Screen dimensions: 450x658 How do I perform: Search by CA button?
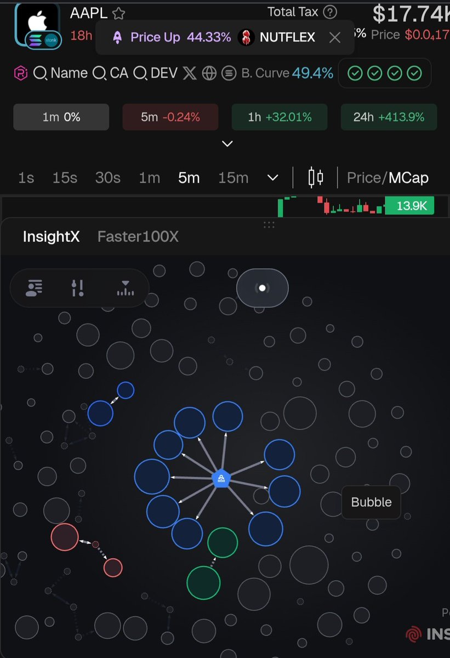pyautogui.click(x=111, y=73)
